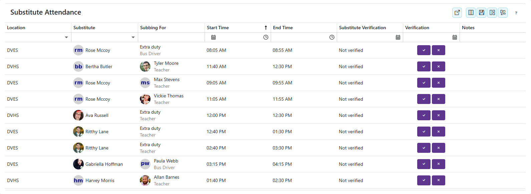Viewport: 531px width, 194px height.
Task: Click the save layout floppy disk icon
Action: tap(481, 13)
